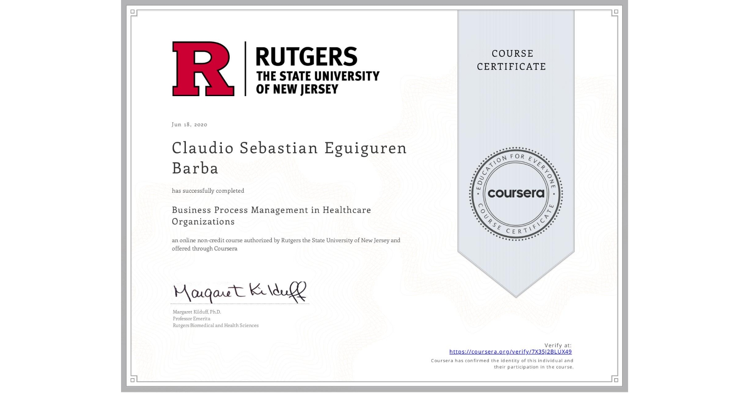Click Margaret Kilduff's signature
Image resolution: width=750 pixels, height=393 pixels.
tap(239, 290)
